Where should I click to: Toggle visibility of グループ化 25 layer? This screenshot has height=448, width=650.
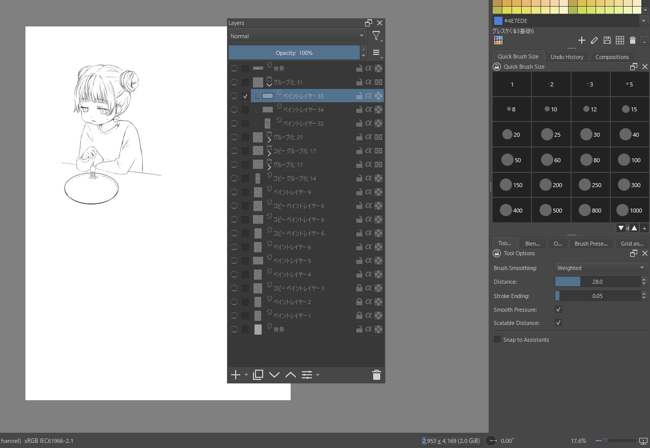coord(234,137)
